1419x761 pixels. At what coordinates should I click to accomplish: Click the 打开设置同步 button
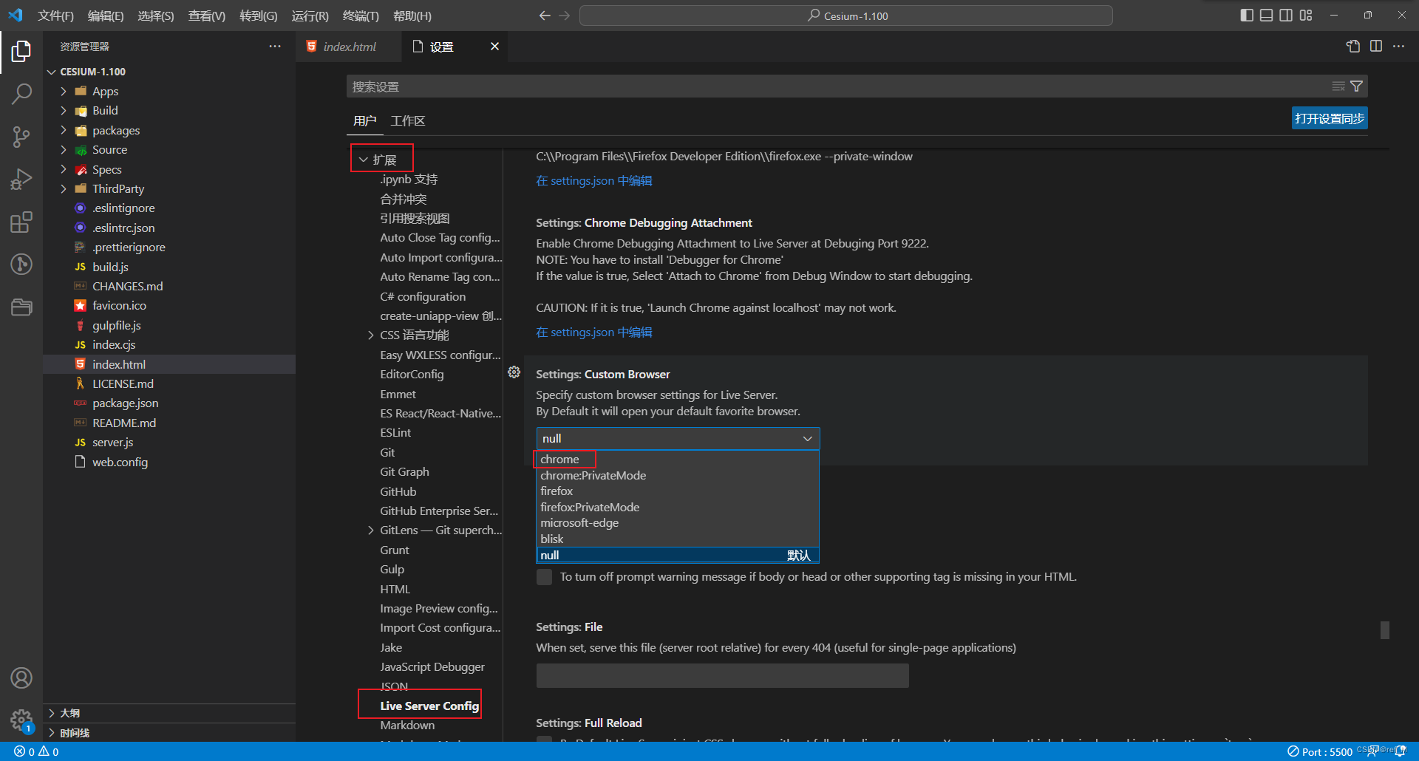(x=1329, y=117)
